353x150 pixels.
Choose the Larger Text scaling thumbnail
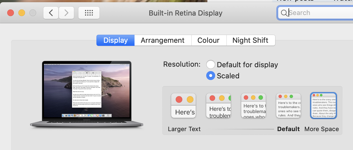[183, 106]
